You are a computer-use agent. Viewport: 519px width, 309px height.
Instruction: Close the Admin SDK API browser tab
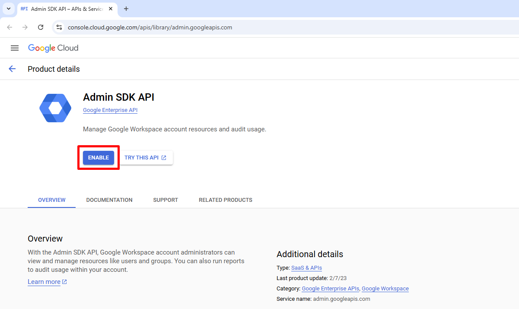[111, 9]
